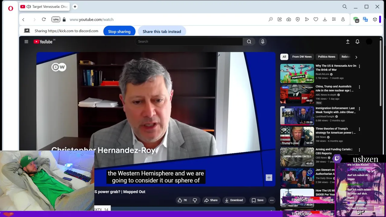Toggle the VPN badge in address bar
This screenshot has height=217, width=386.
[56, 20]
